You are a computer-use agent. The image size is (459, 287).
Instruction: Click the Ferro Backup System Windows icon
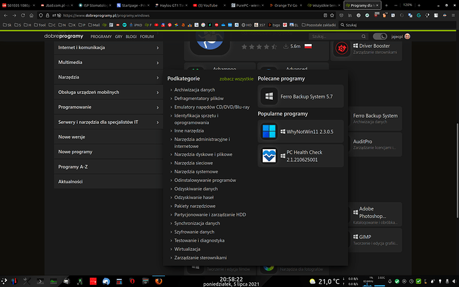(x=269, y=96)
